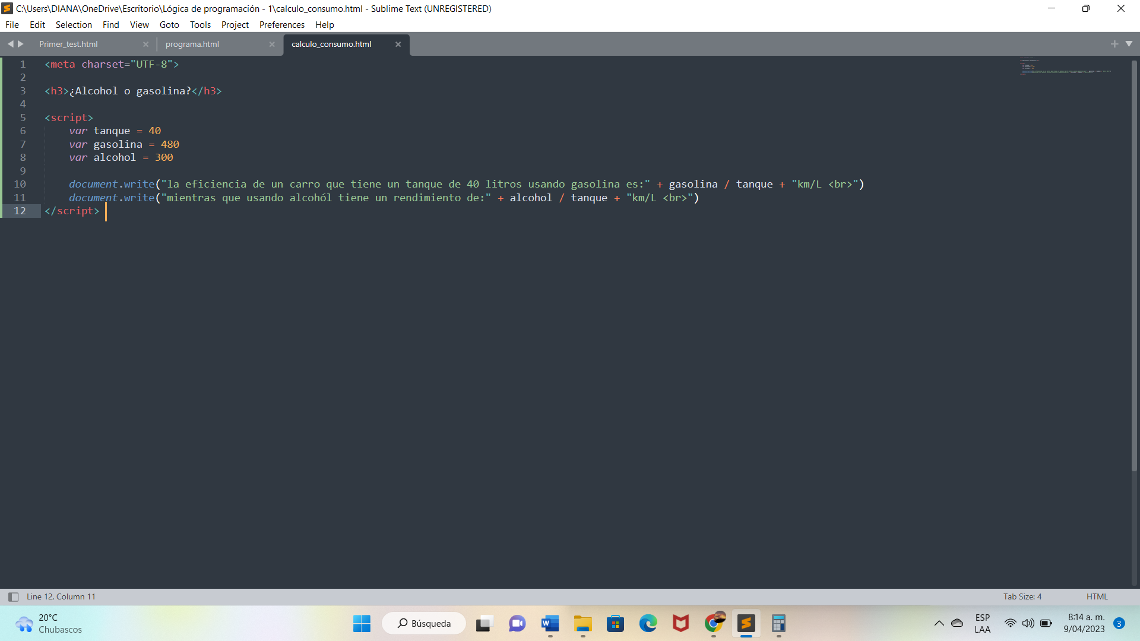
Task: Switch to programa.html tab
Action: coord(192,45)
